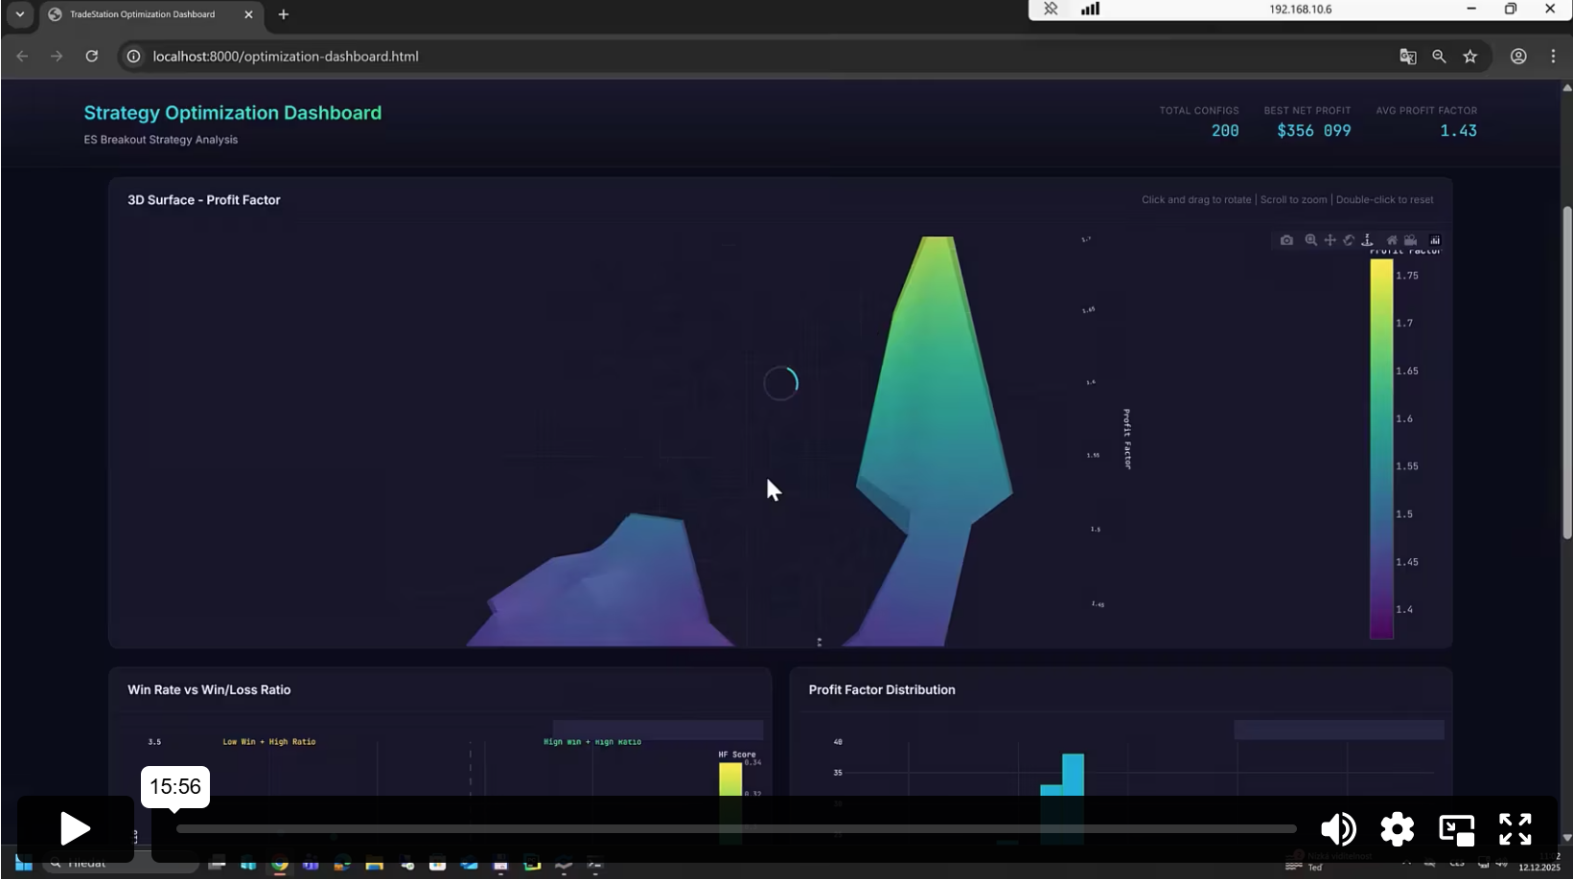Open browser zoom control in address bar
The width and height of the screenshot is (1573, 880).
pyautogui.click(x=1439, y=56)
